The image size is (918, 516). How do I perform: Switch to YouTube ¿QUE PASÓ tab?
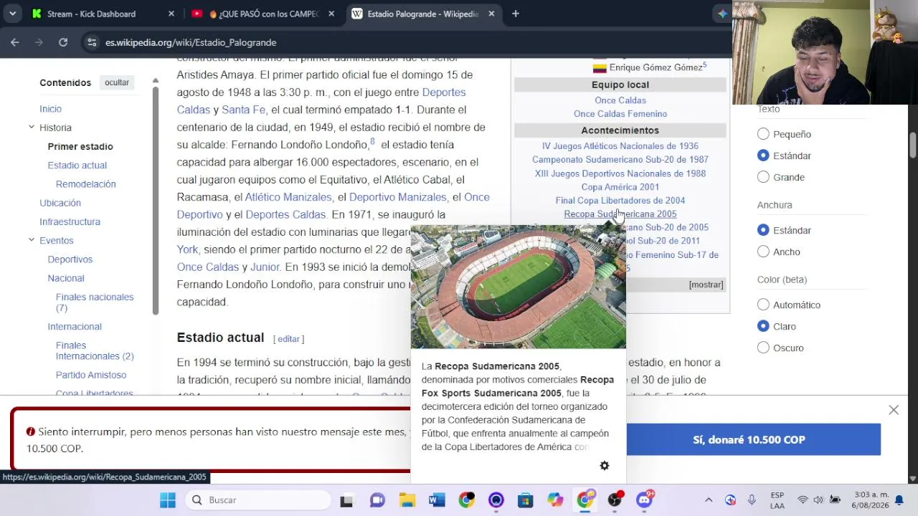(x=263, y=14)
